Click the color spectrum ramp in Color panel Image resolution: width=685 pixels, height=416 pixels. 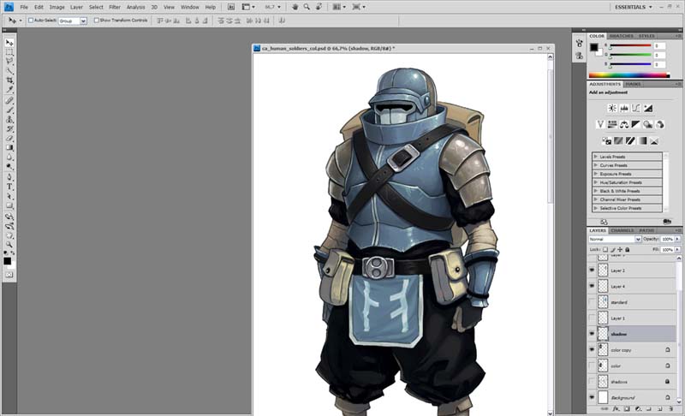(x=628, y=75)
